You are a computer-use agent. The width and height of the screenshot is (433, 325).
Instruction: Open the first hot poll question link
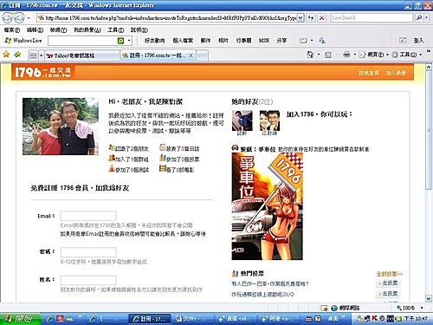(270, 283)
